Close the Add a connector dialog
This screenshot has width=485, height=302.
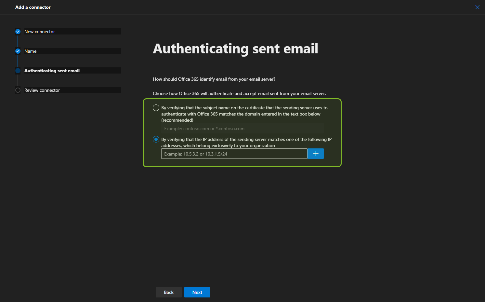[477, 7]
